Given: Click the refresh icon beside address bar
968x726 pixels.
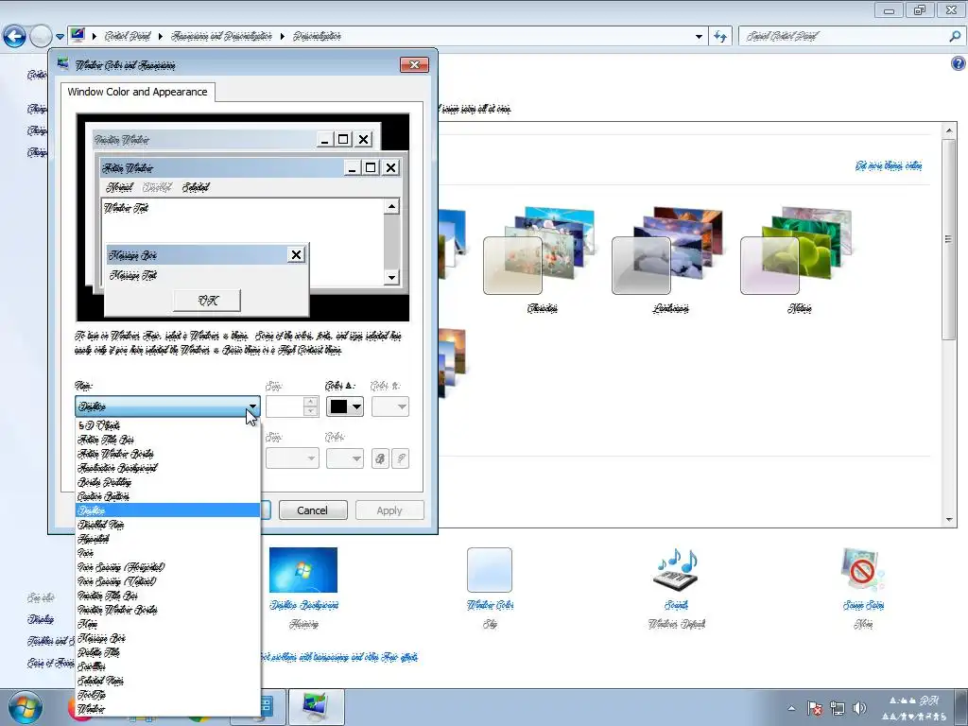Looking at the screenshot, I should pyautogui.click(x=719, y=37).
